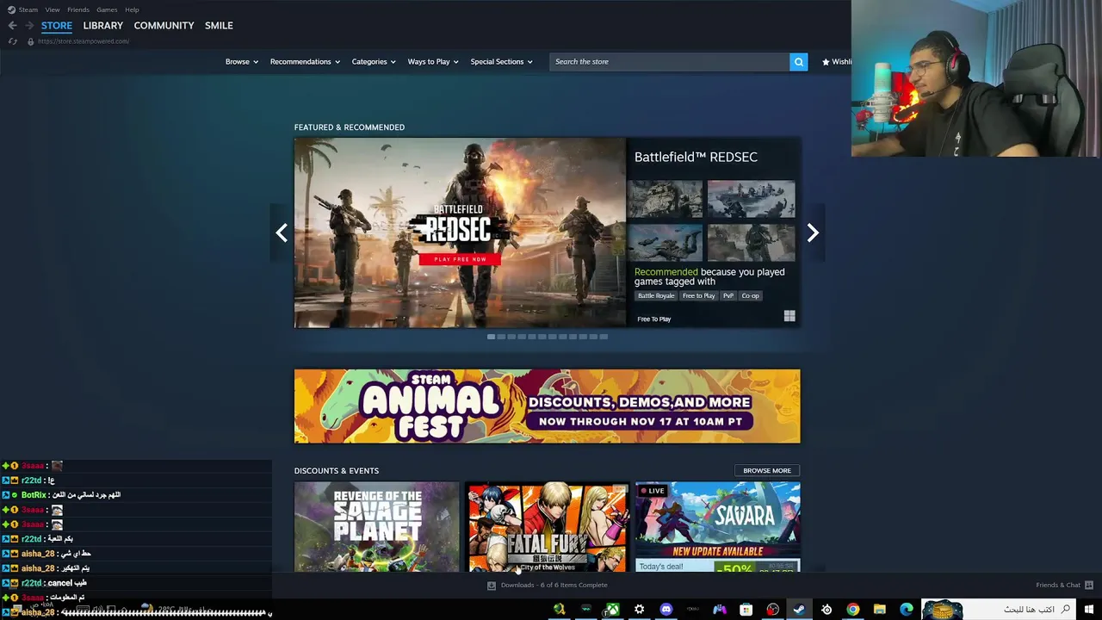Open the Help menu
The width and height of the screenshot is (1102, 620).
(132, 9)
